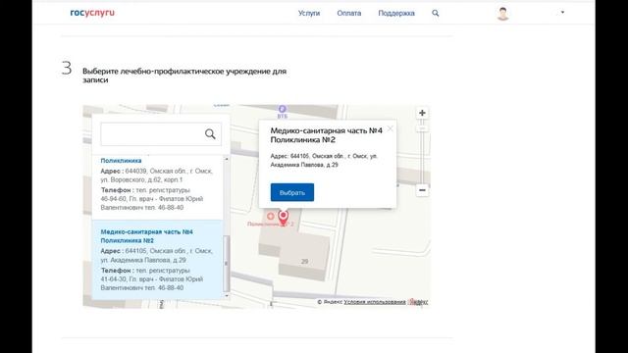628x353 pixels.
Task: Click the list scrollbar up arrow
Action: pyautogui.click(x=227, y=159)
